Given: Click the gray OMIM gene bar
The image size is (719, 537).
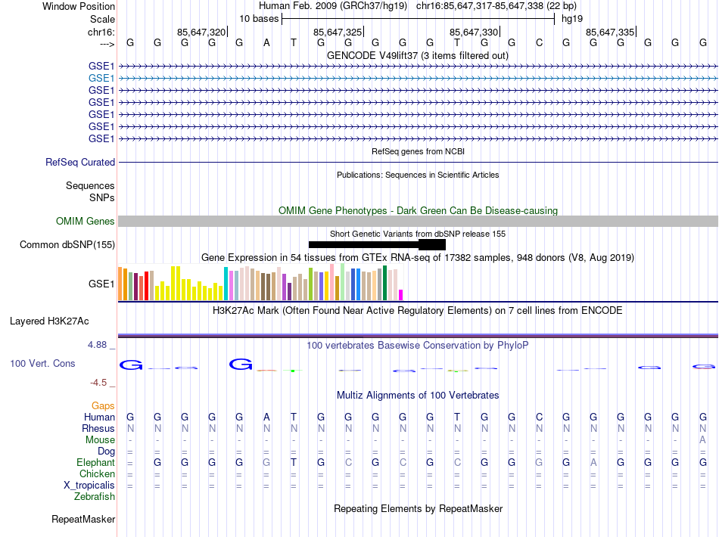Looking at the screenshot, I should [418, 221].
